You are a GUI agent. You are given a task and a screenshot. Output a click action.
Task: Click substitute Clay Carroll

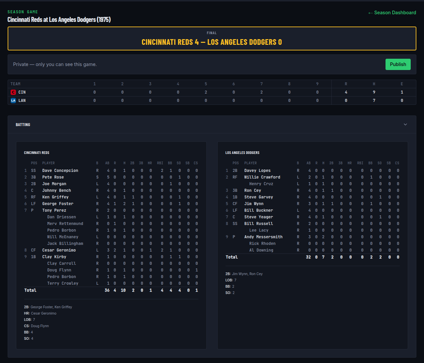coord(61,263)
